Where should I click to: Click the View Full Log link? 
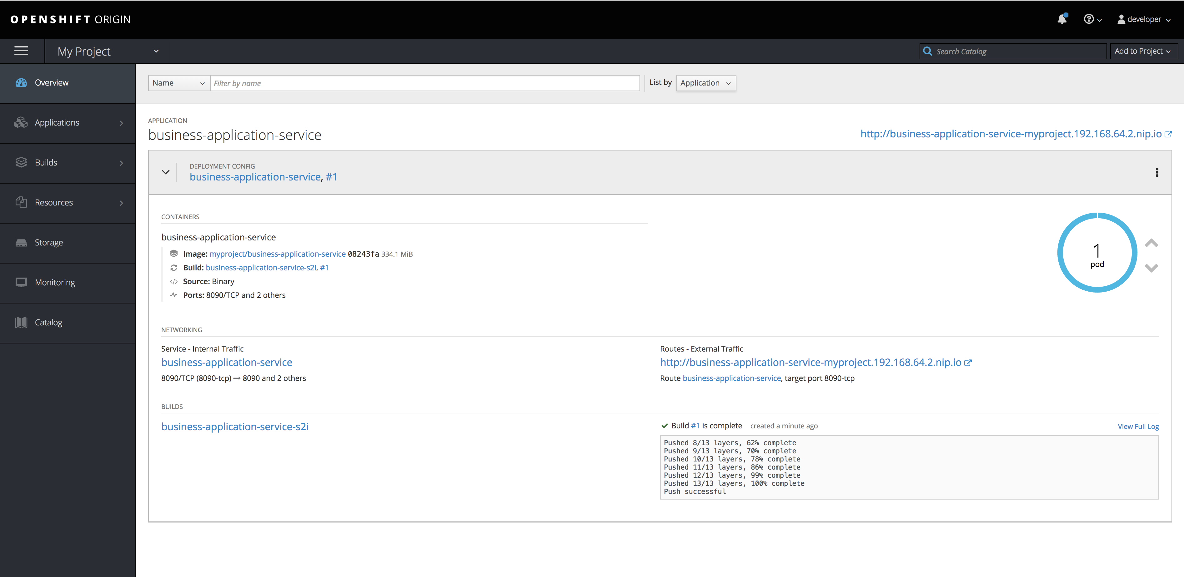pyautogui.click(x=1137, y=427)
